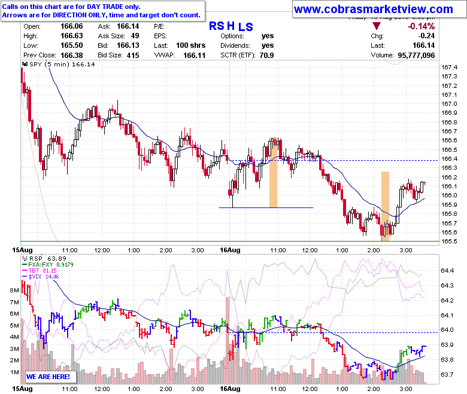Click the 'Calls on this chart are for DAY TRADE only' note
The width and height of the screenshot is (467, 394).
point(71,7)
